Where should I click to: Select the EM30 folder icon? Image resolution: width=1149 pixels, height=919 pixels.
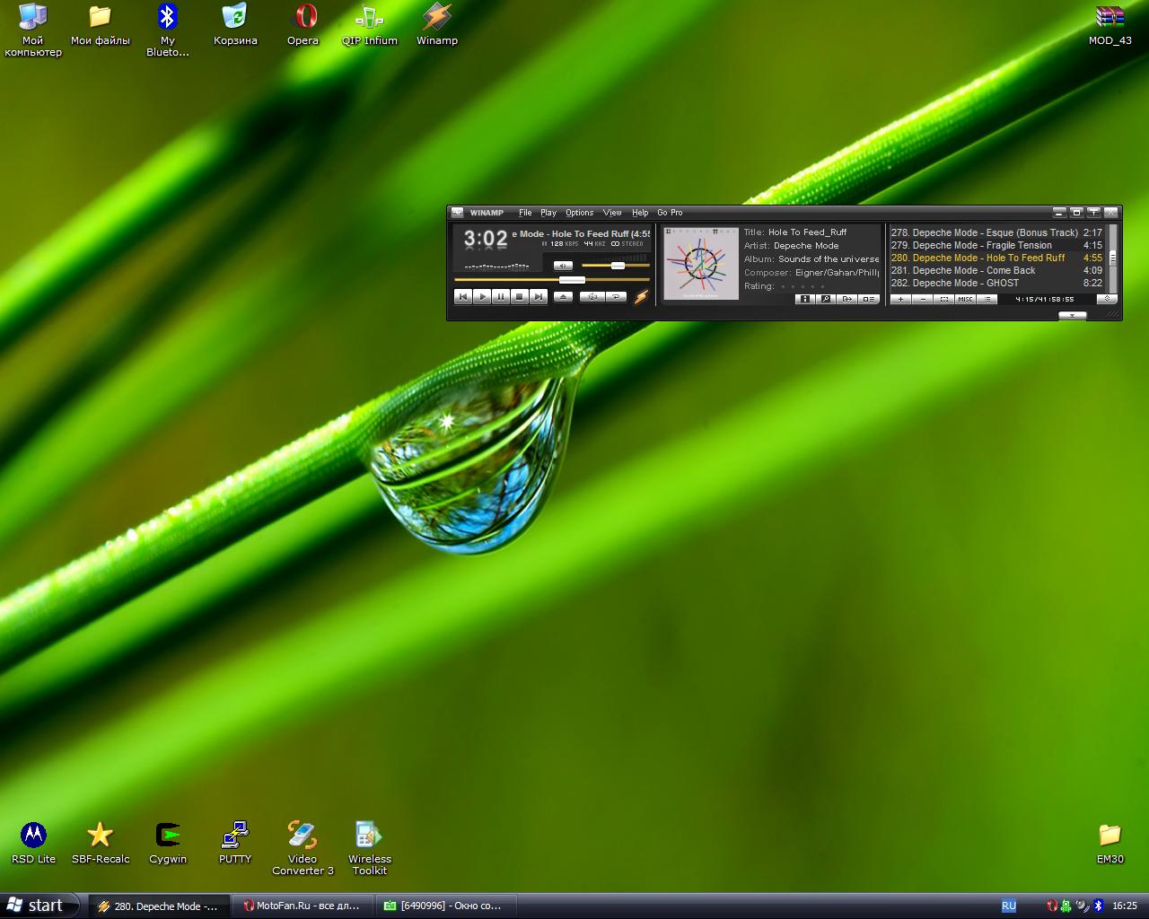[x=1110, y=843]
